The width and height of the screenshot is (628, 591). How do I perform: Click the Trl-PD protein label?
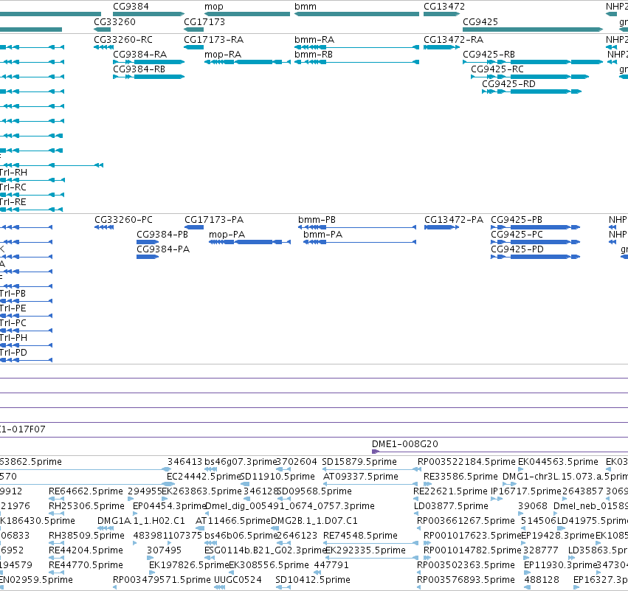click(x=13, y=353)
